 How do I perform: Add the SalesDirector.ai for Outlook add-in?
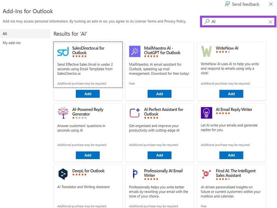[88, 94]
